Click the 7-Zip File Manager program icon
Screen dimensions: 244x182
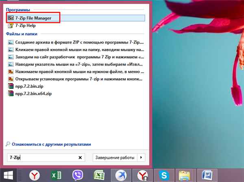point(11,18)
